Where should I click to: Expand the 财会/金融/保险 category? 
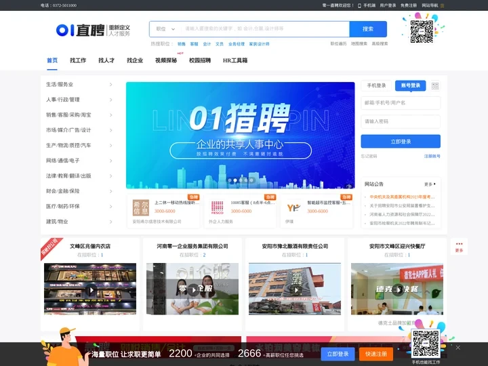coord(110,191)
